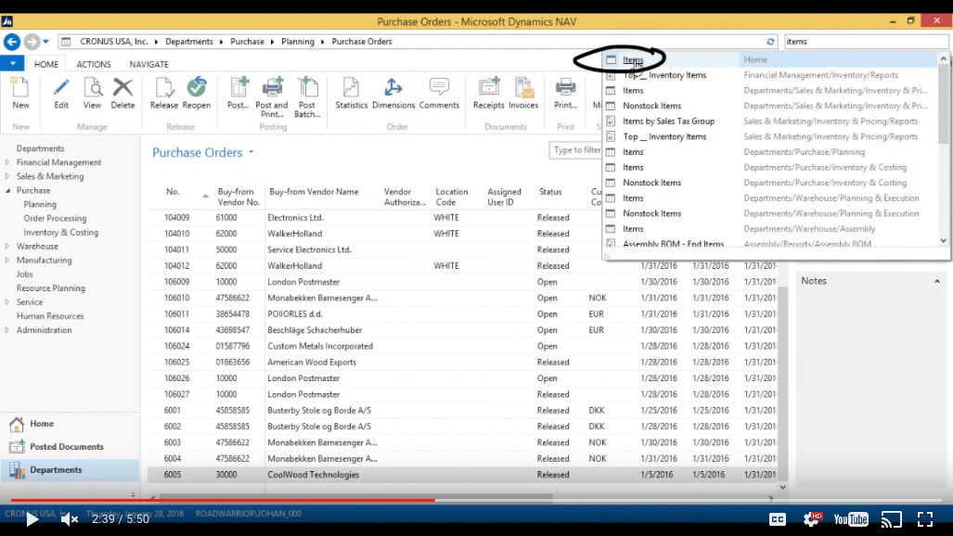Click the Delete X icon

122,89
